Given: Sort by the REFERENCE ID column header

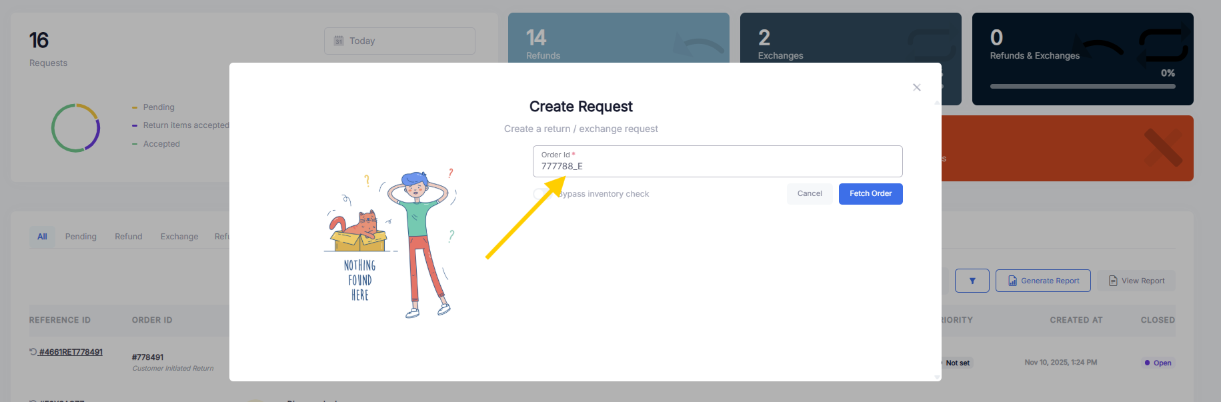Looking at the screenshot, I should coord(60,320).
